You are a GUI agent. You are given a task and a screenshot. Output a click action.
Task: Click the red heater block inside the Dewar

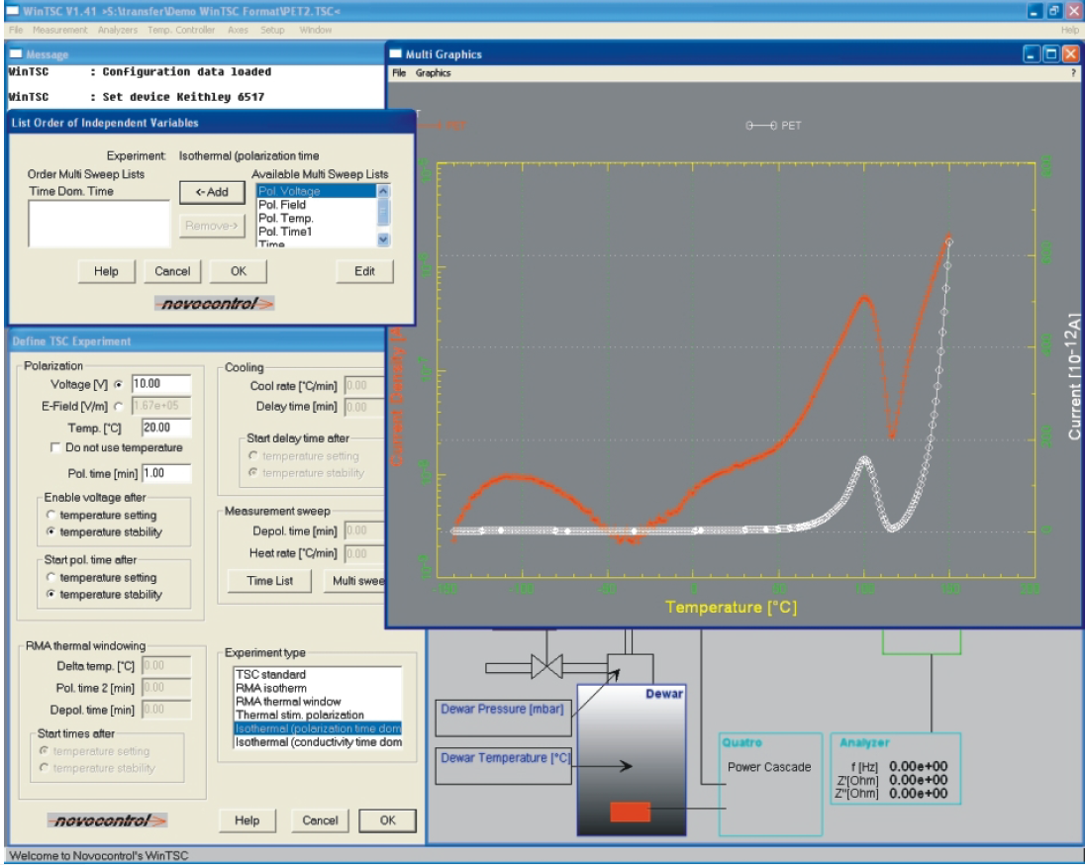pyautogui.click(x=629, y=812)
